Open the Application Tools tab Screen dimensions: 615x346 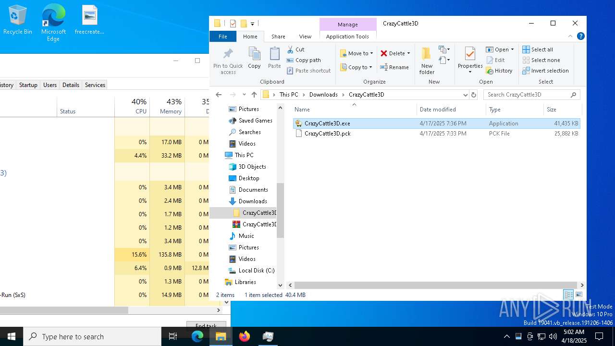click(347, 37)
